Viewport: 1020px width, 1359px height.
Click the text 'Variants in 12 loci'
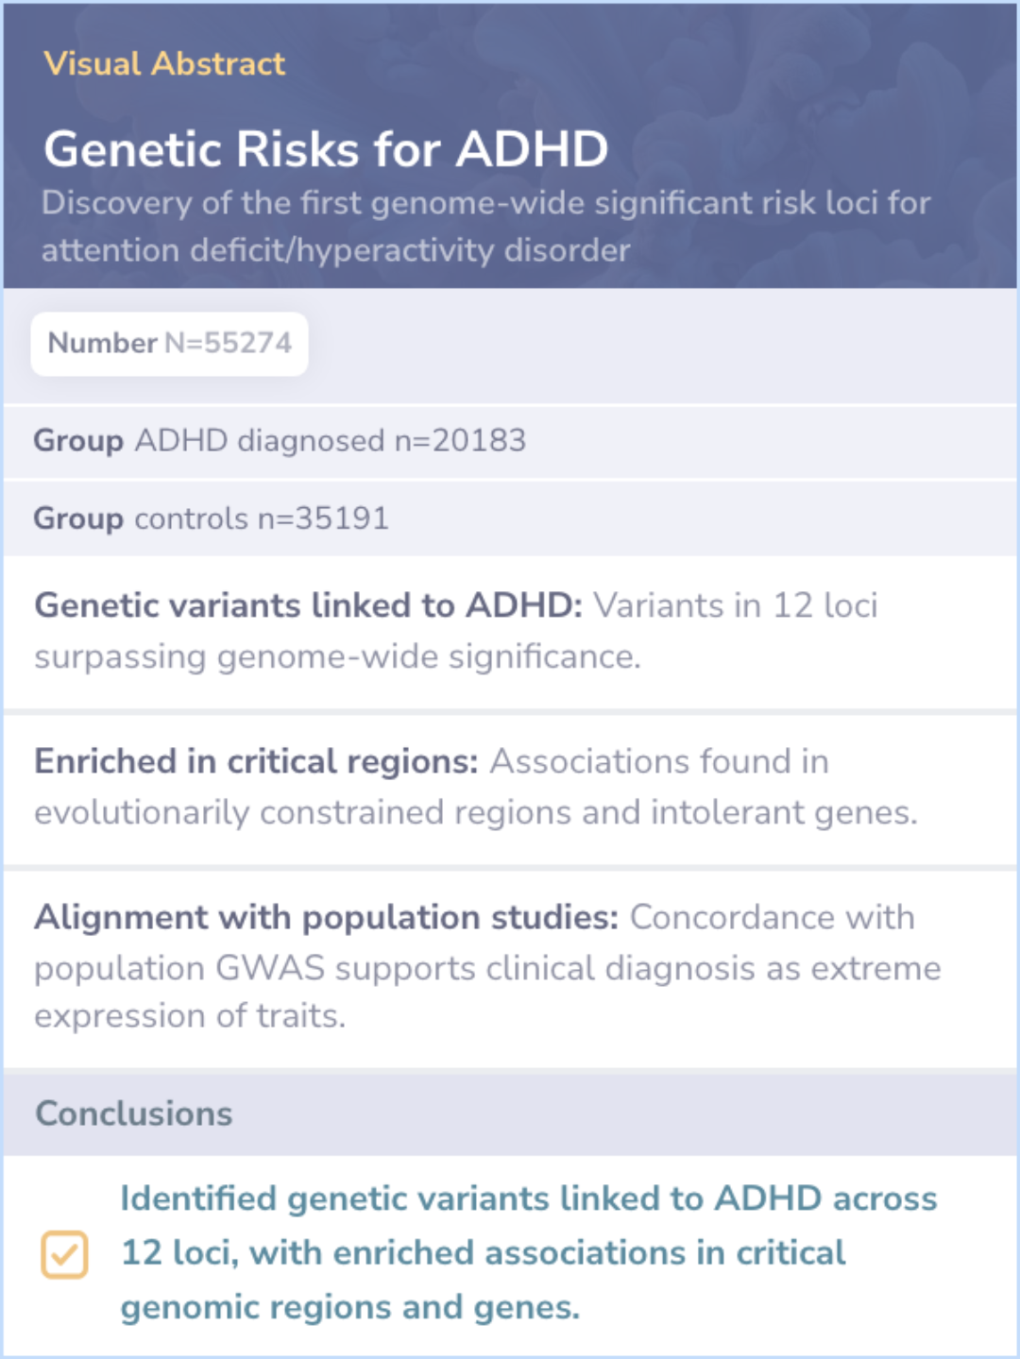736,605
